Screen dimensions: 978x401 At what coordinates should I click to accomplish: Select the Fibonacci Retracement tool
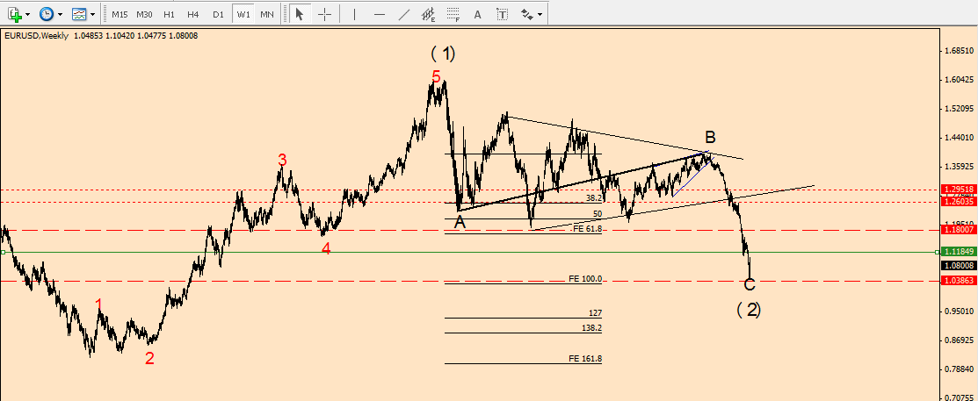point(453,14)
